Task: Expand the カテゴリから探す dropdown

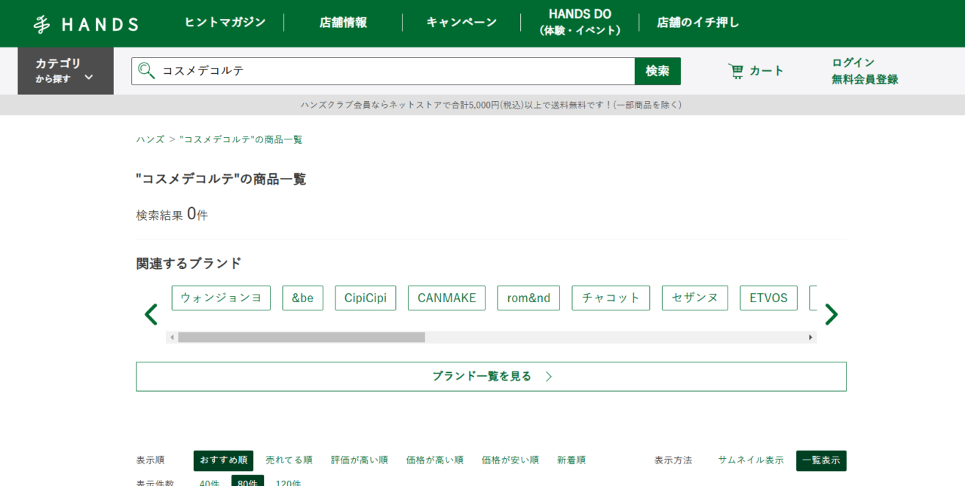Action: 66,71
